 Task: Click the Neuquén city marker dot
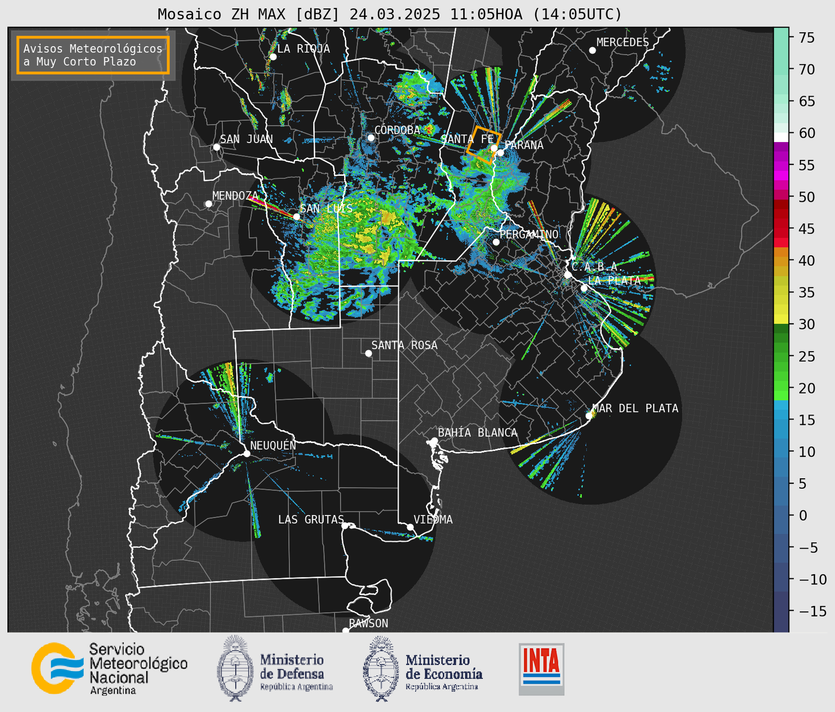[x=247, y=454]
